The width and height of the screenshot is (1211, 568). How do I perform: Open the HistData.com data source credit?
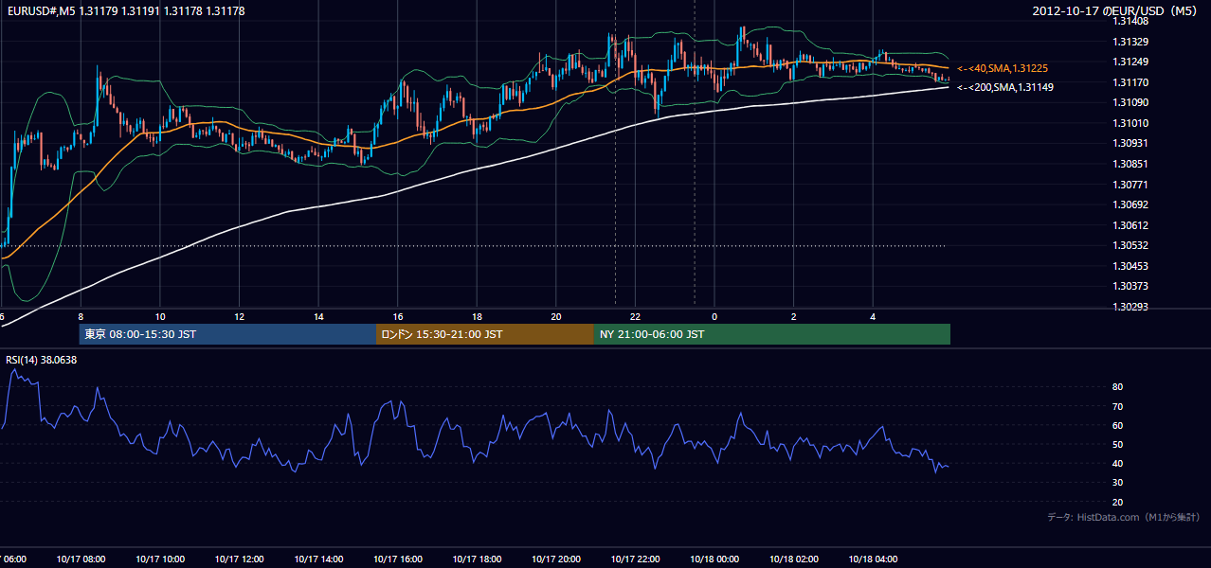(1124, 517)
